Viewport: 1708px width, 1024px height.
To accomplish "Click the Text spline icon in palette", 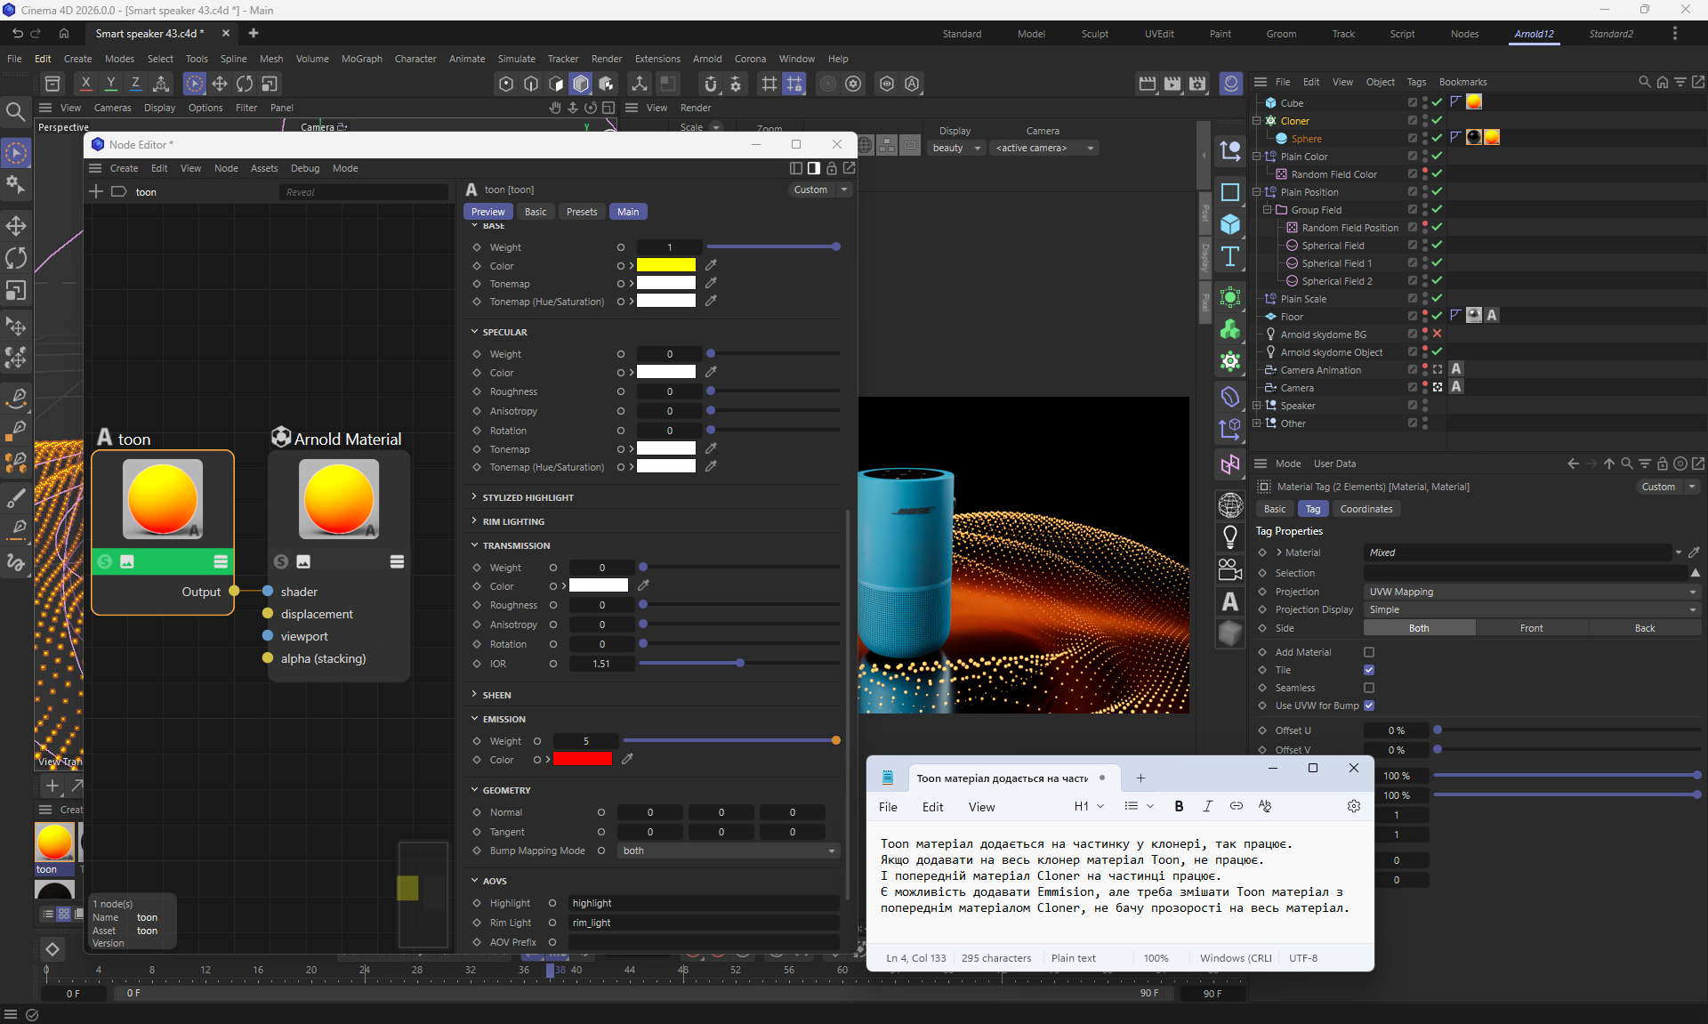I will coord(1230,257).
